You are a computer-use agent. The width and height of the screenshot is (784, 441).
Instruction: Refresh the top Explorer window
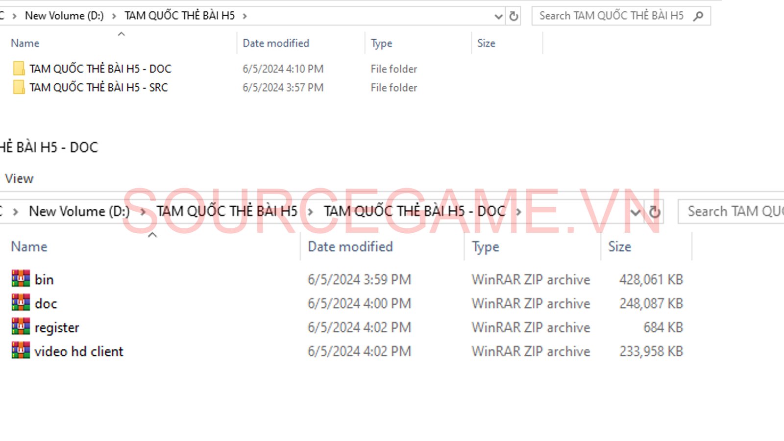[x=514, y=16]
